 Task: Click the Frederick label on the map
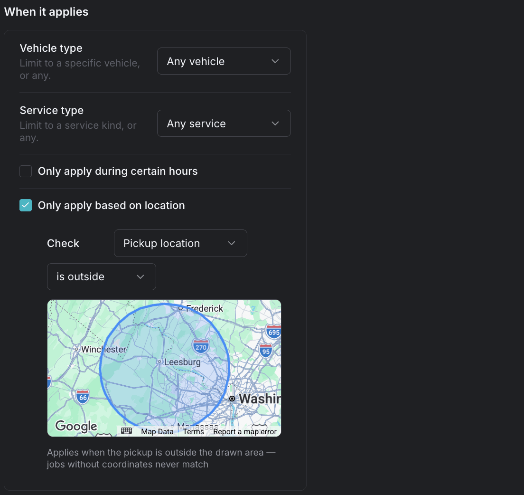(x=205, y=308)
